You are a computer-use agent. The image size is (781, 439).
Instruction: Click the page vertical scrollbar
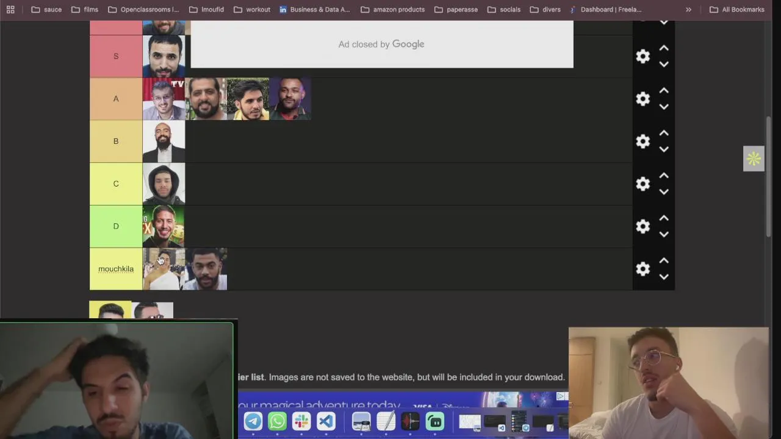point(769,177)
